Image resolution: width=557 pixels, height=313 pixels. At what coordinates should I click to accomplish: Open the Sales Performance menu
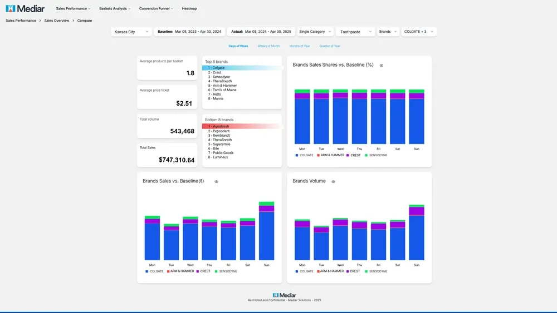click(x=73, y=8)
